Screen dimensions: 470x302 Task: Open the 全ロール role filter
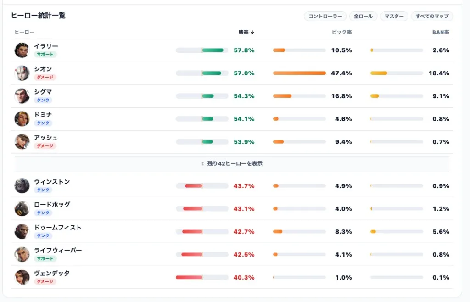[x=364, y=16]
